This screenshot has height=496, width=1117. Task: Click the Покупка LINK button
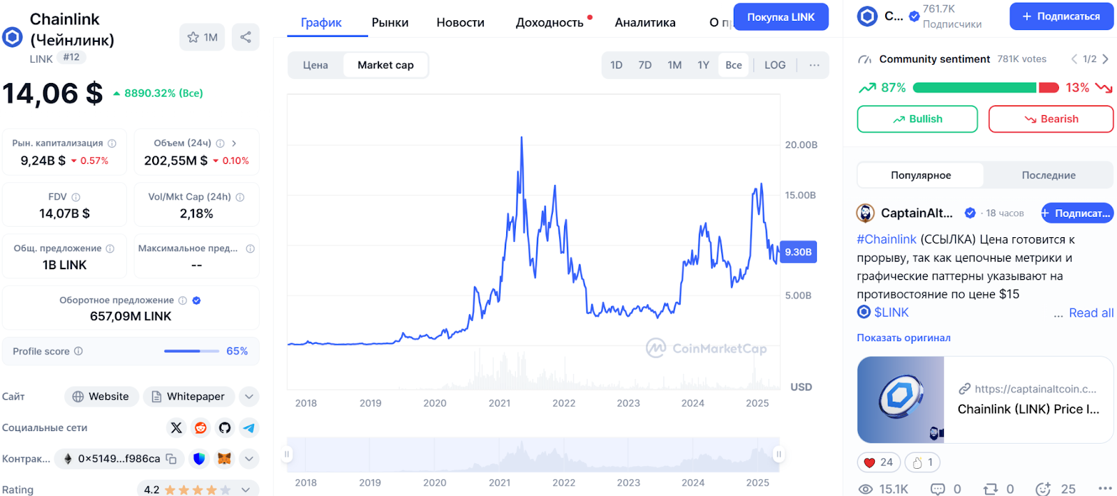pos(781,17)
